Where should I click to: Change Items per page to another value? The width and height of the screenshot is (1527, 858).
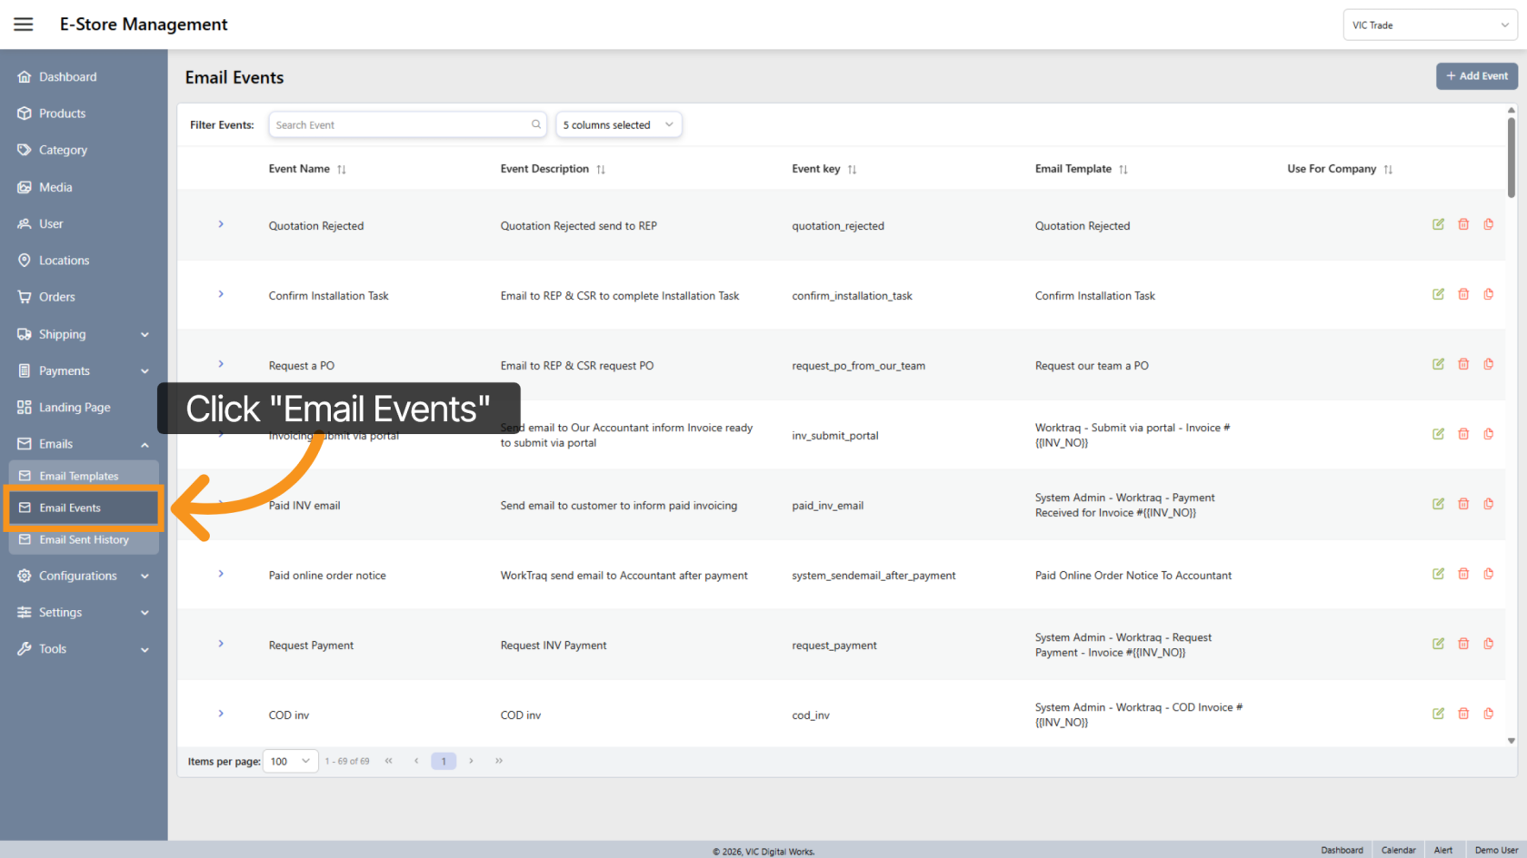(289, 761)
